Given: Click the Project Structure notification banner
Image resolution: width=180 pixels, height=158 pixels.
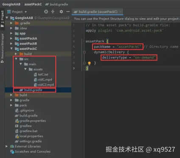Looking at the screenshot, I should pos(126,19).
